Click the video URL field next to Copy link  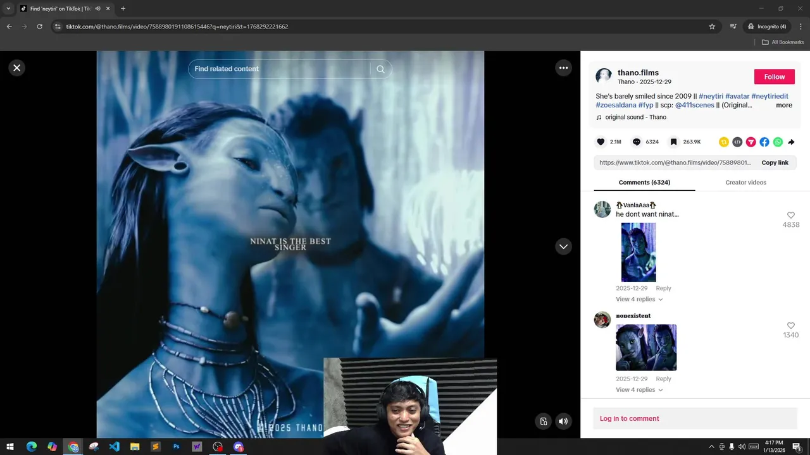pos(675,162)
